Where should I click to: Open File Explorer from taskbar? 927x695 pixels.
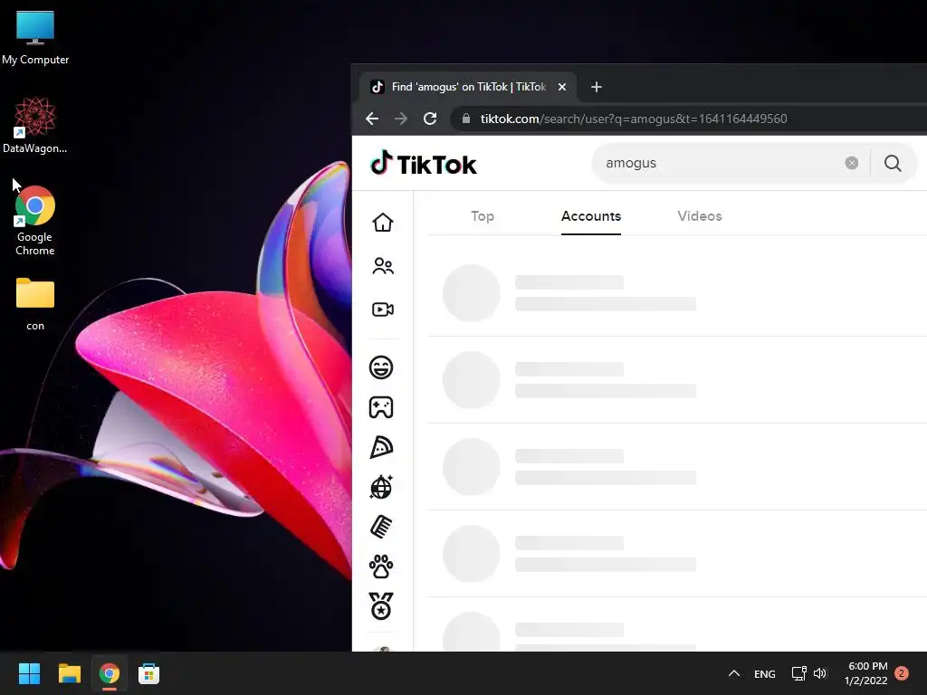point(69,673)
